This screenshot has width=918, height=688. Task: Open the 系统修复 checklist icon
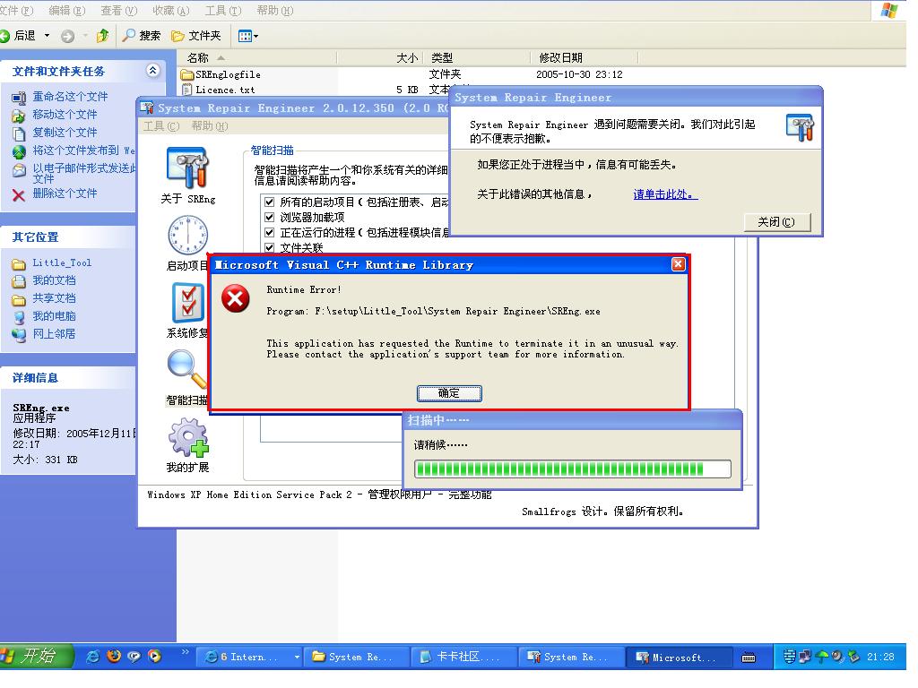pyautogui.click(x=188, y=302)
